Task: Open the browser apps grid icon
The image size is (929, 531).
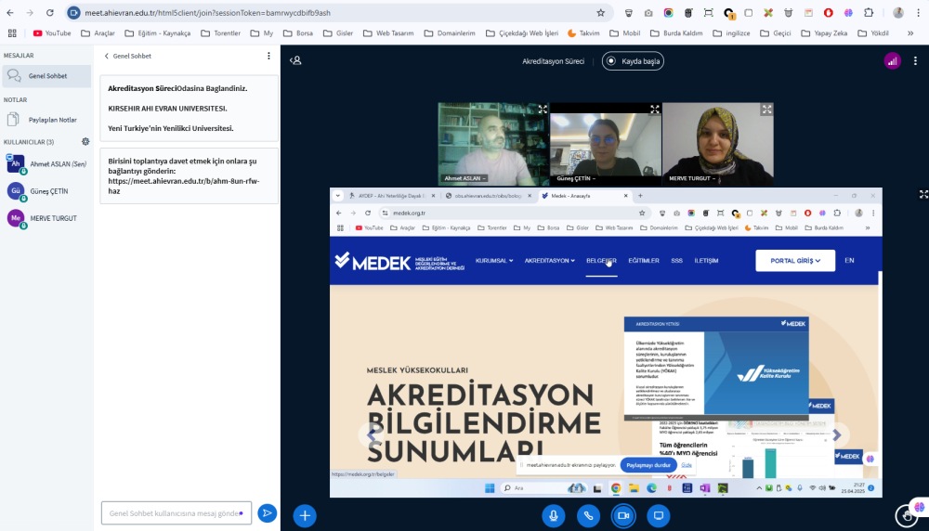Action: pyautogui.click(x=12, y=33)
